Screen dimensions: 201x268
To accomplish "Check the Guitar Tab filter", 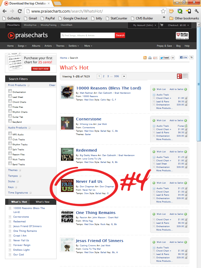I will (x=10, y=116).
